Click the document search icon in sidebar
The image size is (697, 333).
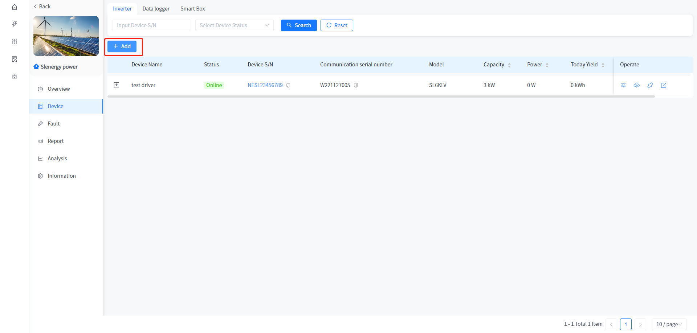click(x=15, y=59)
